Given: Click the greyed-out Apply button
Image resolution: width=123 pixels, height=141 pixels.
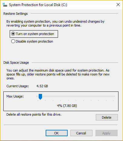Looking at the screenshot, I should click(x=106, y=133).
